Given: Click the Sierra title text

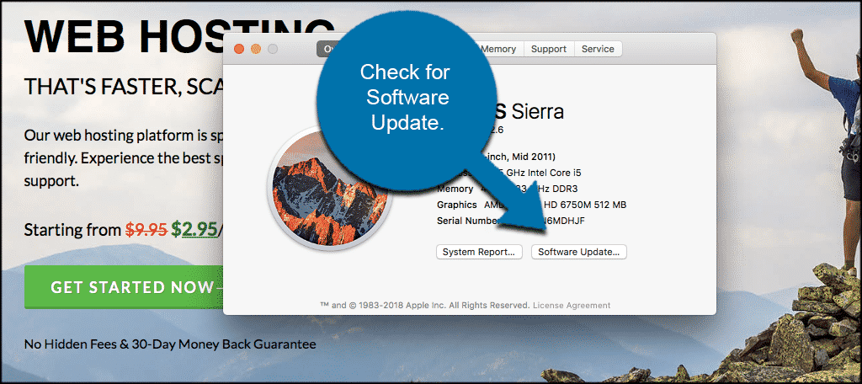Looking at the screenshot, I should click(538, 112).
